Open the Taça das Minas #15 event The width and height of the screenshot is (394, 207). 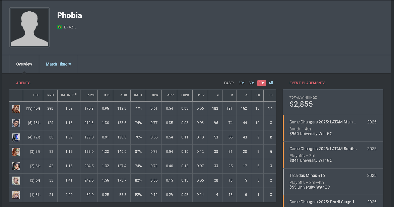pyautogui.click(x=333, y=182)
